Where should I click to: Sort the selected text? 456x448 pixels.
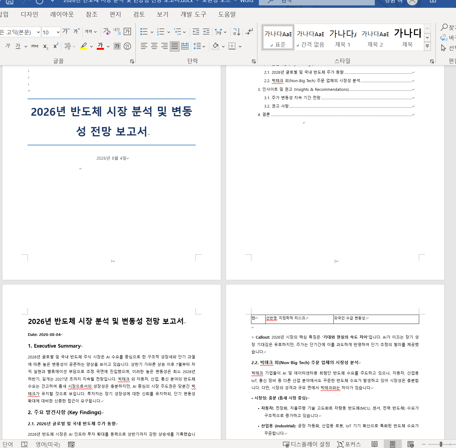[237, 32]
